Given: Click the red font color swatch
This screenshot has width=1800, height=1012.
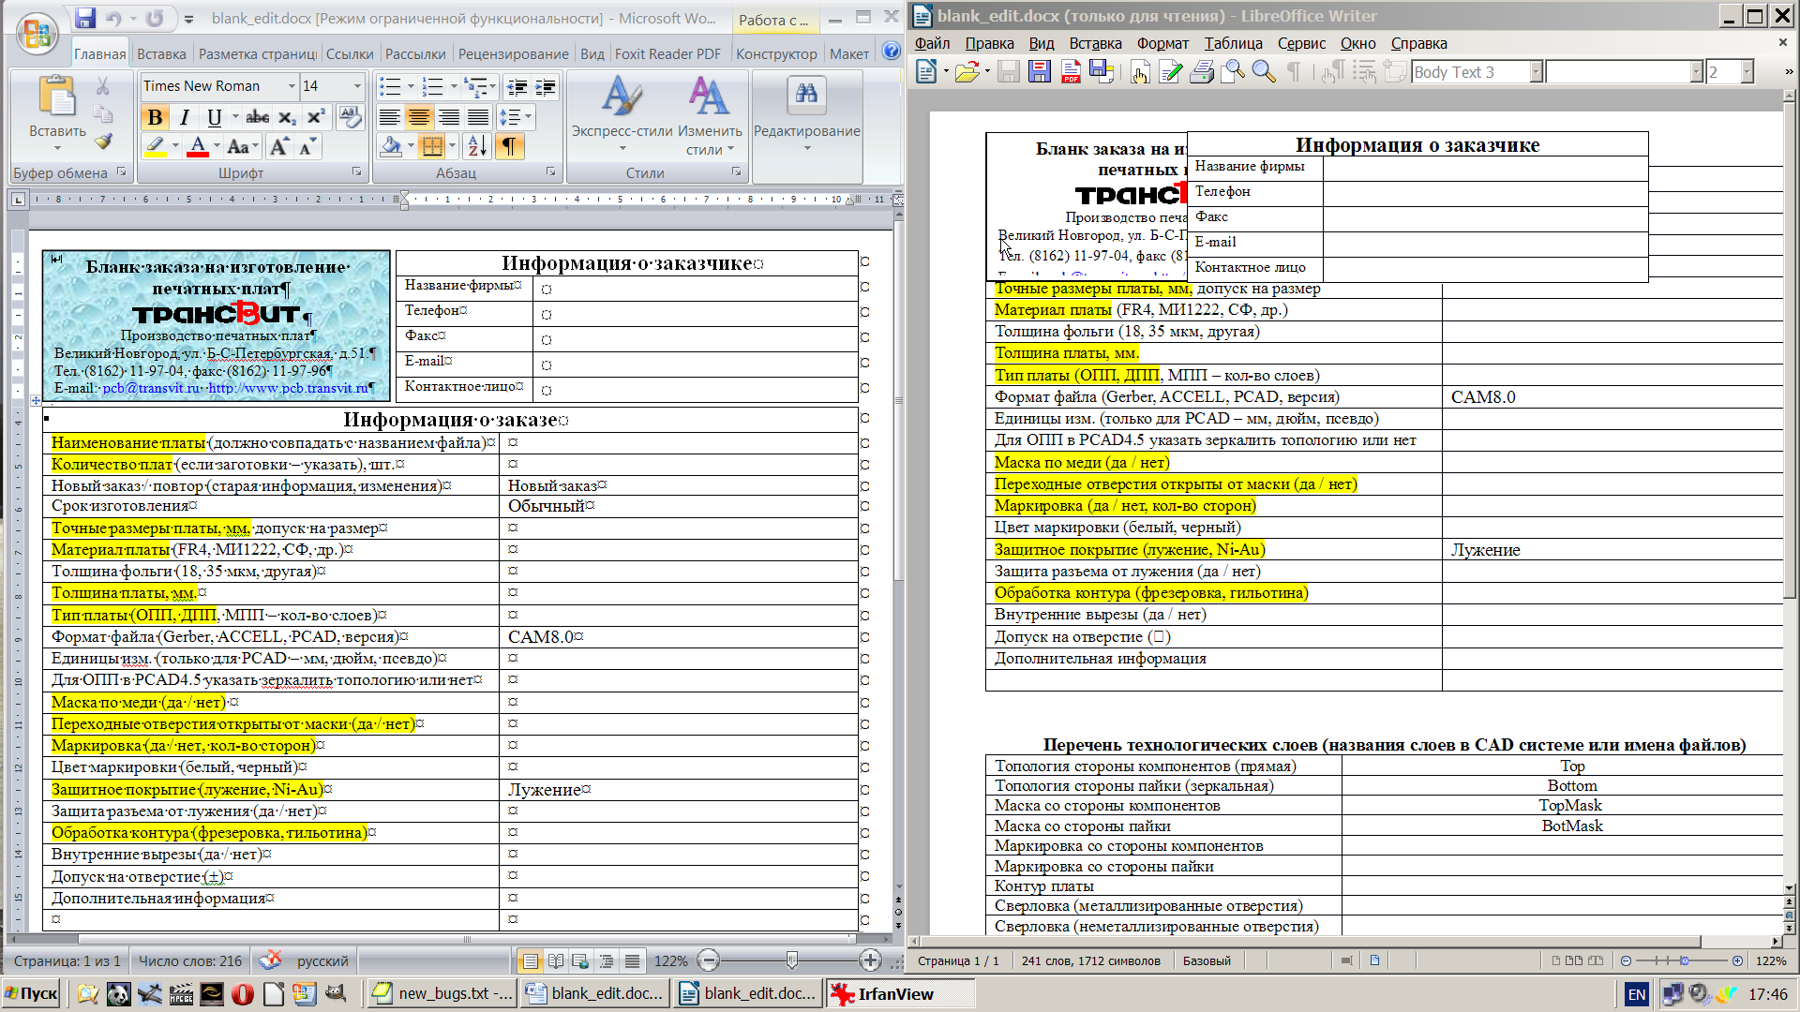Looking at the screenshot, I should [x=198, y=146].
